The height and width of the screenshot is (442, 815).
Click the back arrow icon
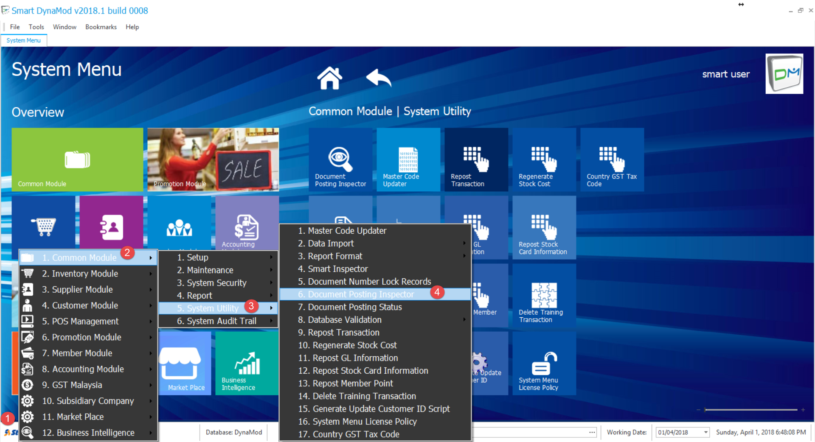[x=379, y=78]
